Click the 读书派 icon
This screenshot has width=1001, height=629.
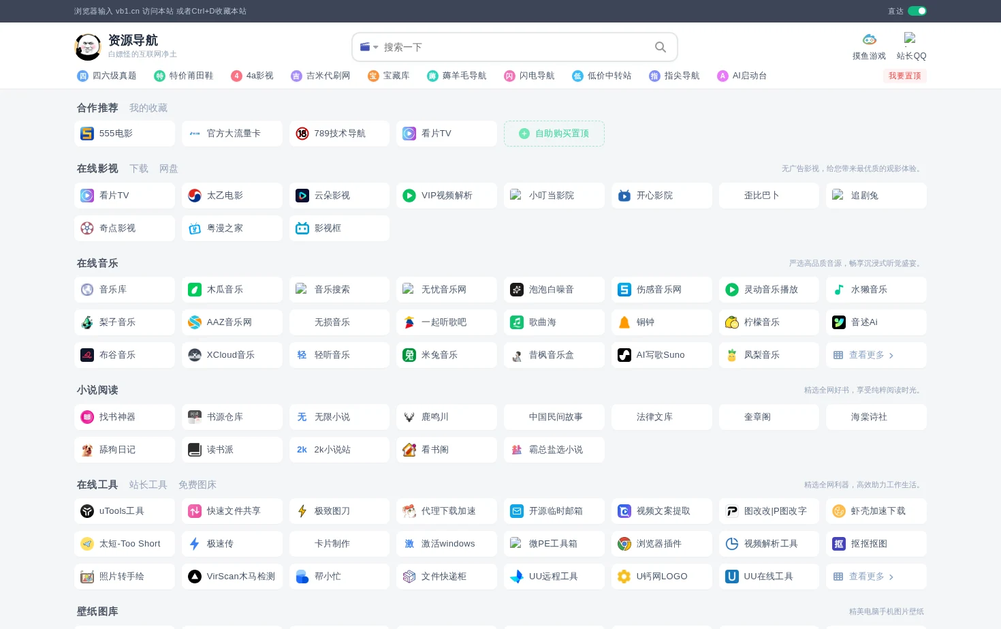[195, 450]
